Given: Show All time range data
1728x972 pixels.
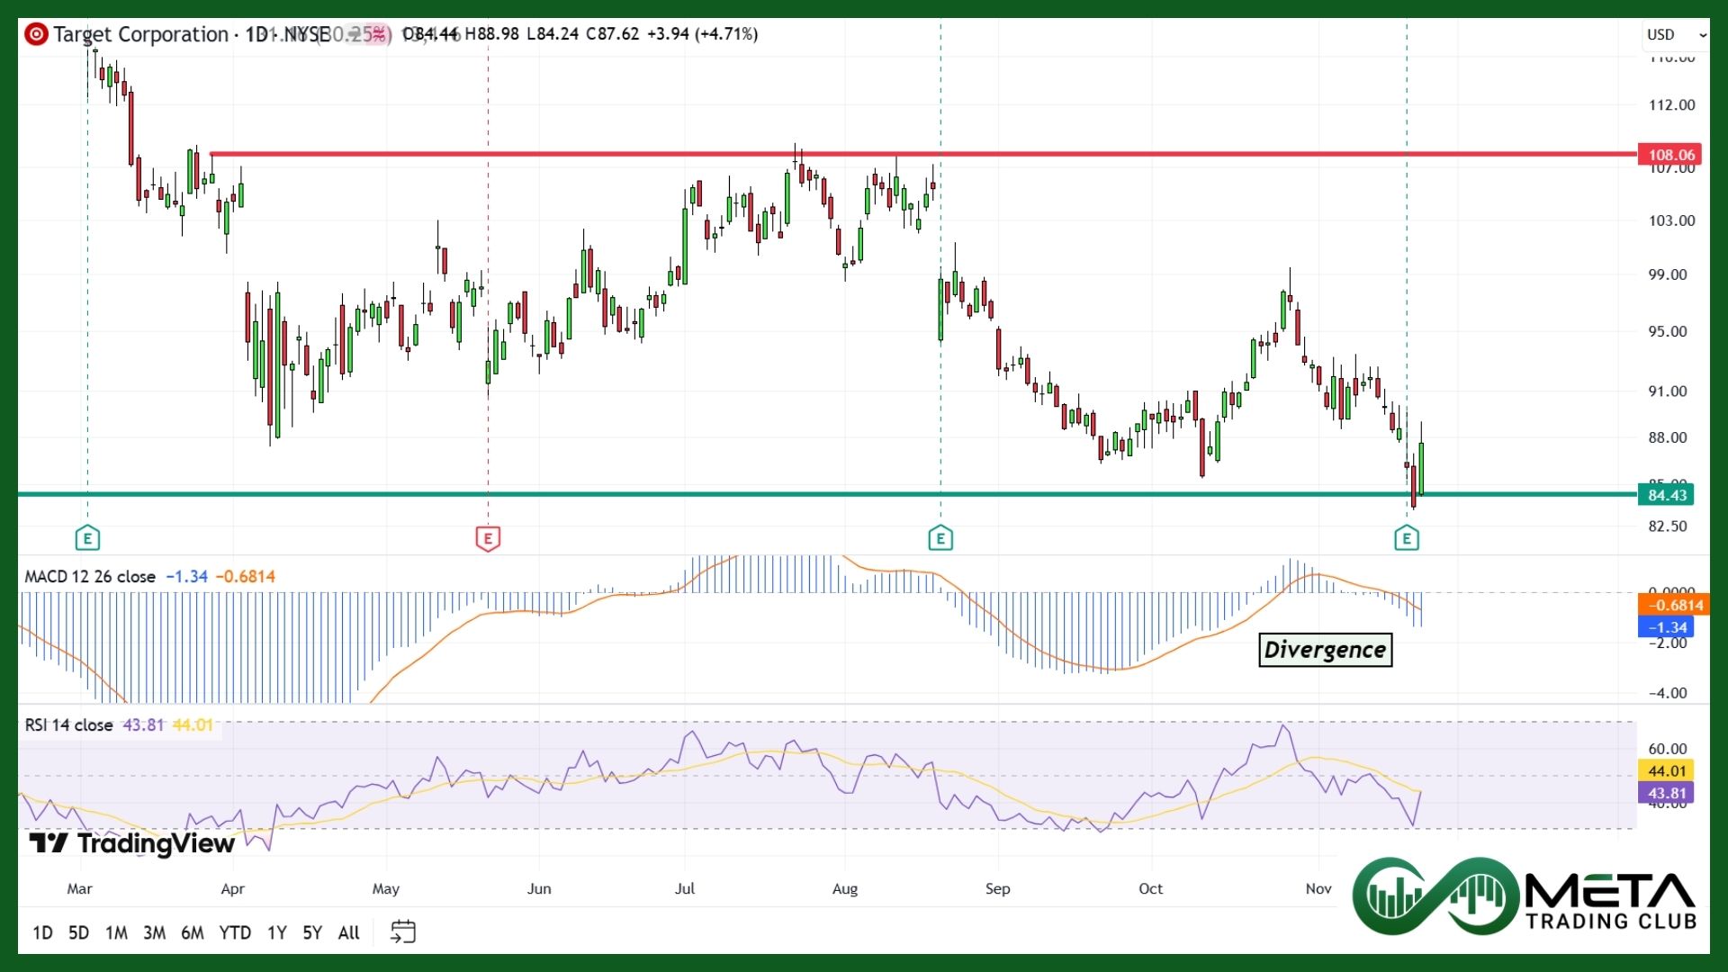Looking at the screenshot, I should pyautogui.click(x=349, y=933).
